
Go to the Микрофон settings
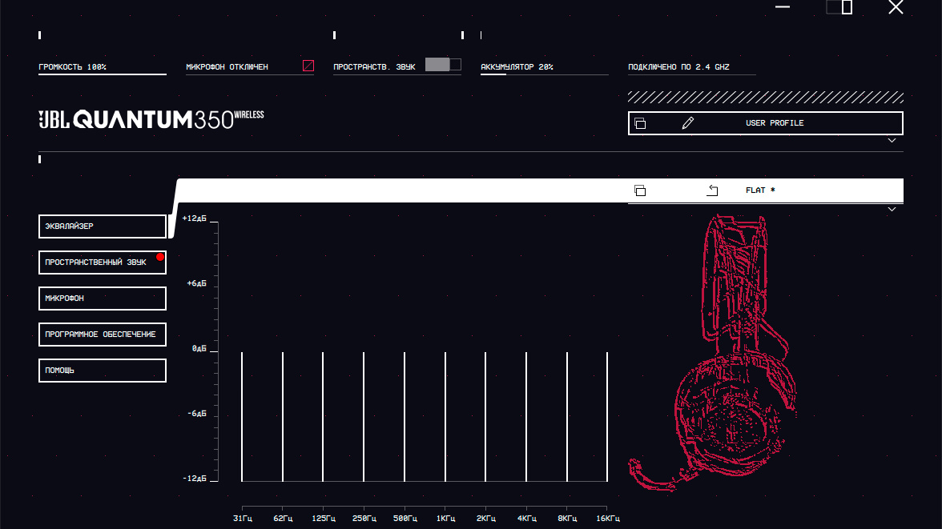coord(102,299)
